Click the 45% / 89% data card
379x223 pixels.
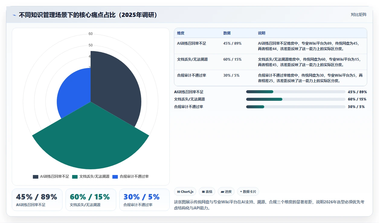click(37, 200)
